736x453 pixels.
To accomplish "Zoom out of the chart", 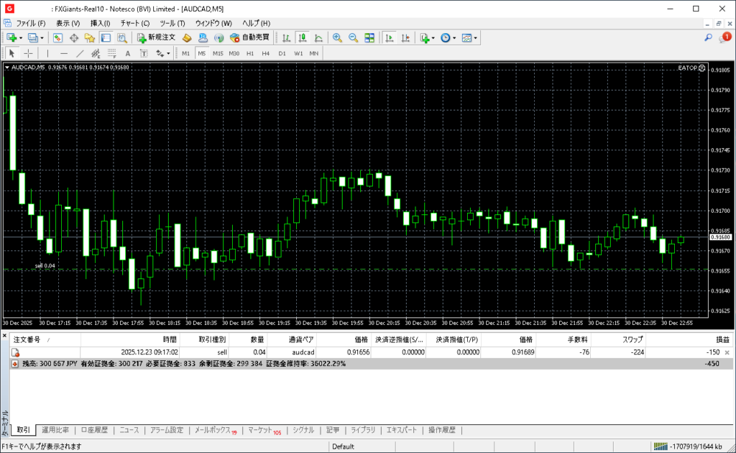I will [353, 37].
